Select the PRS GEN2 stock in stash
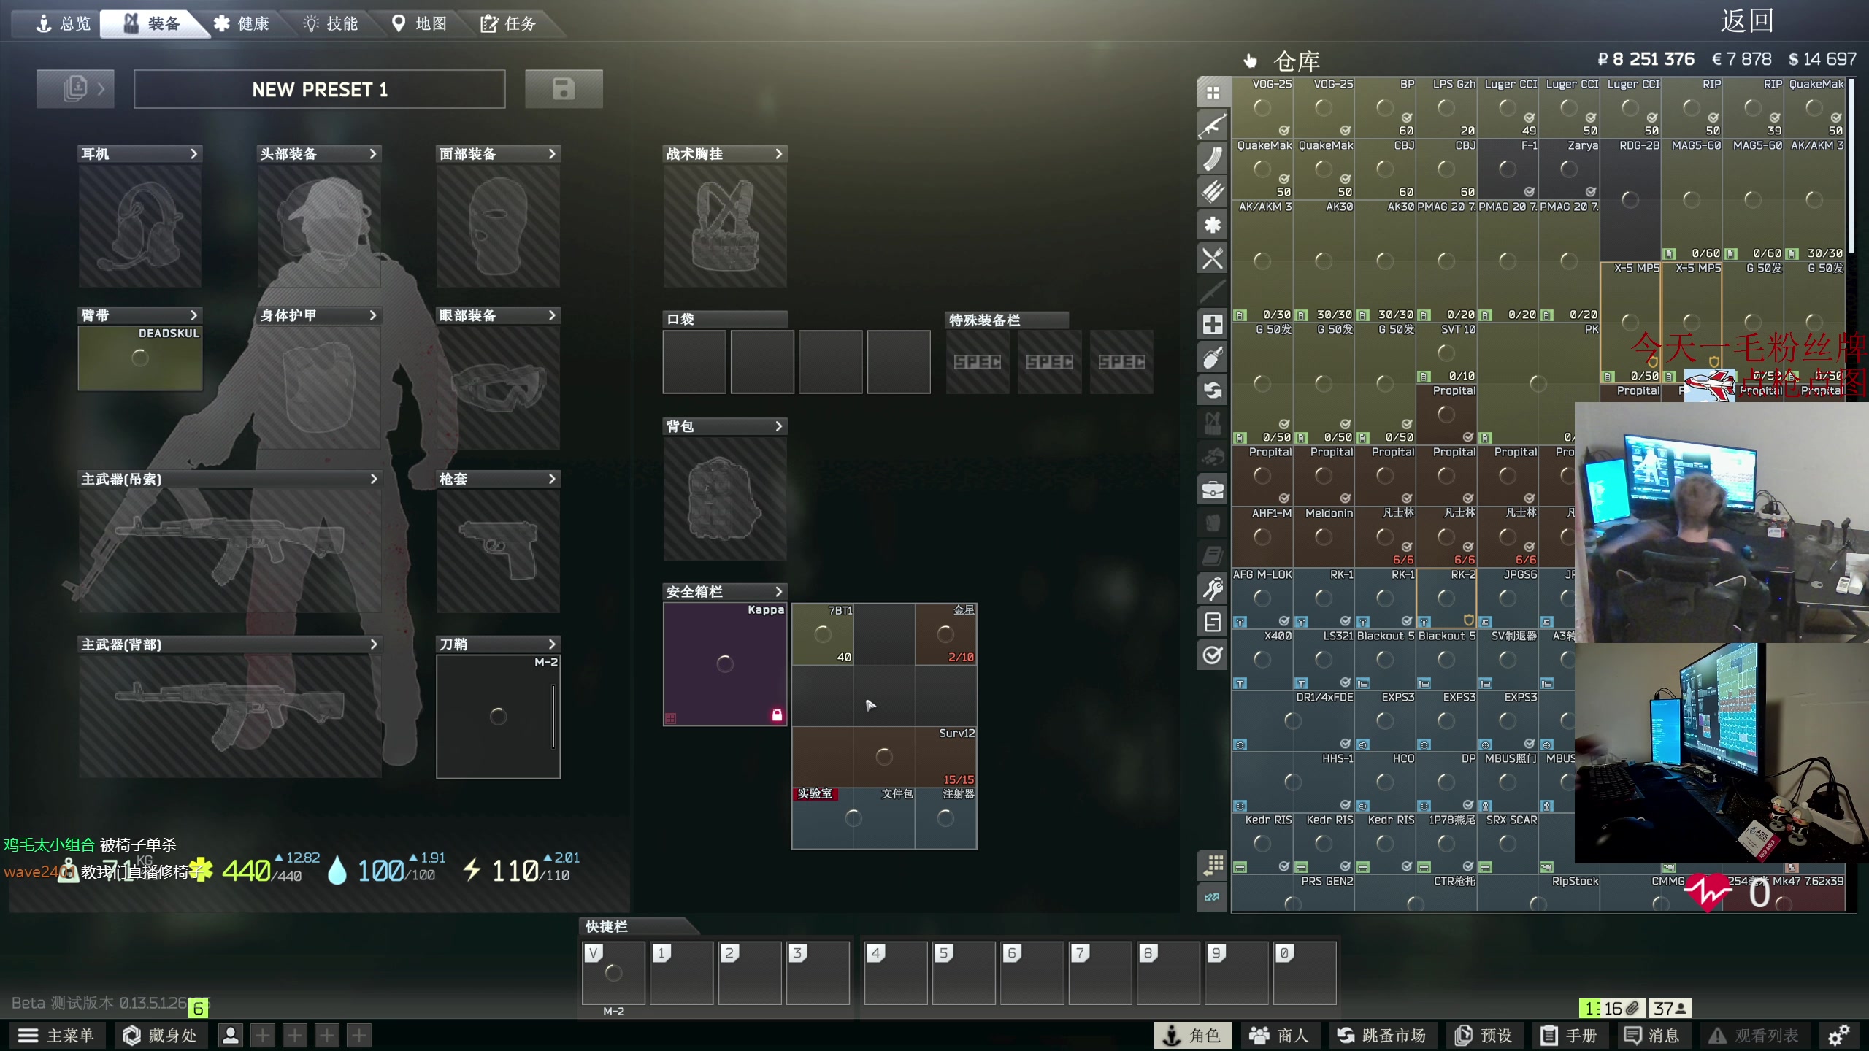The image size is (1869, 1051). [x=1293, y=893]
